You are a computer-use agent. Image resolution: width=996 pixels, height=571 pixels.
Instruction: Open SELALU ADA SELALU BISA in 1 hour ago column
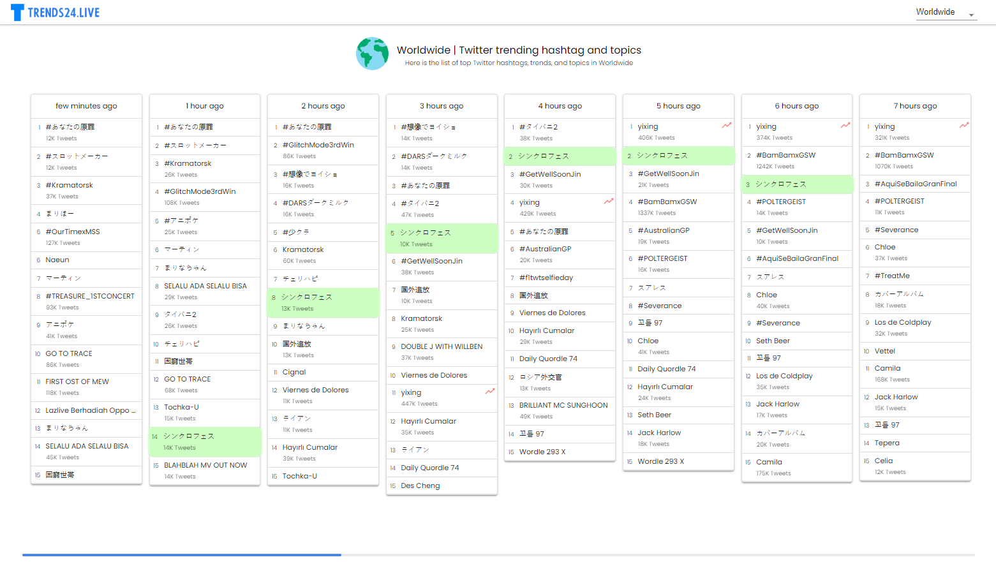(205, 286)
